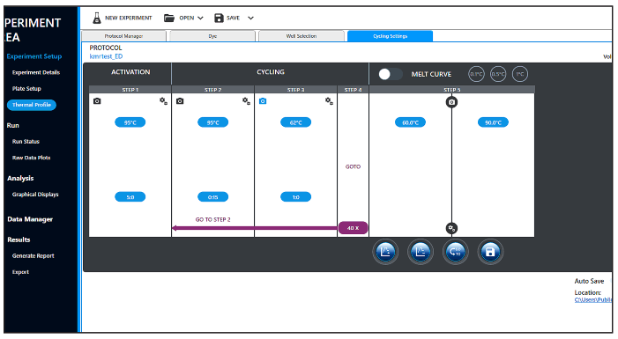Screen dimensions: 618x339
Task: Click the camera marker on the Step 5 melt line
Action: (x=451, y=102)
